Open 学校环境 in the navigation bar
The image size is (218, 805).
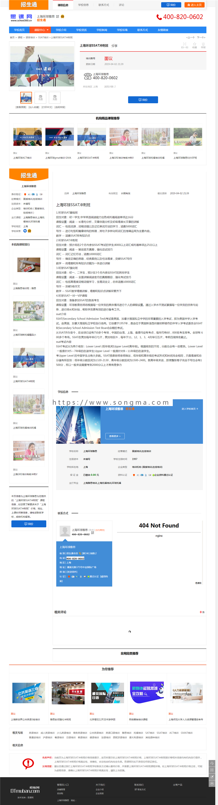click(x=122, y=30)
